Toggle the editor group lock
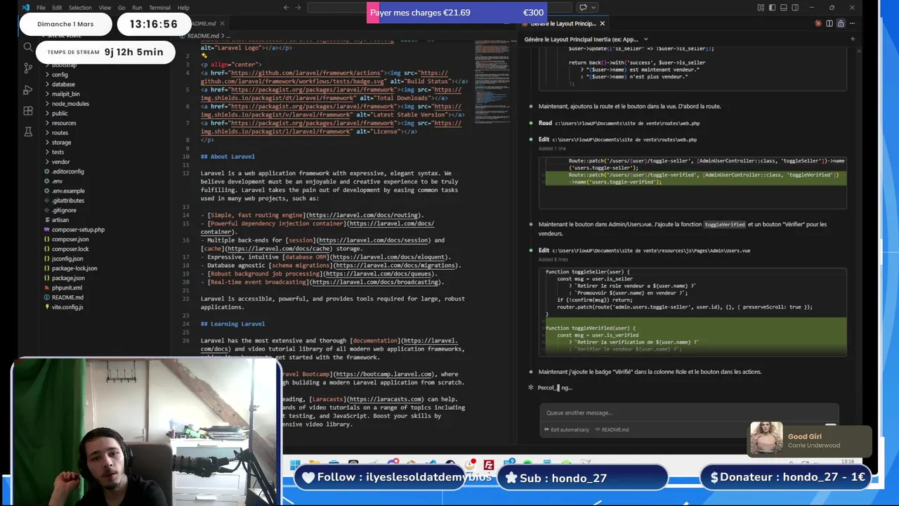899x506 pixels. click(x=841, y=23)
